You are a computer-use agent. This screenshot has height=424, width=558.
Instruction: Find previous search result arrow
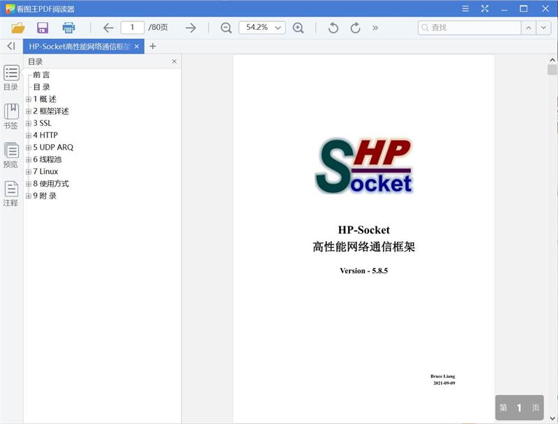point(529,28)
